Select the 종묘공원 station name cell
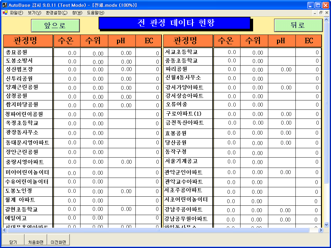The image size is (331, 248). tap(28, 52)
